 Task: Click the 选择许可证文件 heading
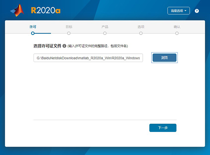pyautogui.click(x=47, y=46)
